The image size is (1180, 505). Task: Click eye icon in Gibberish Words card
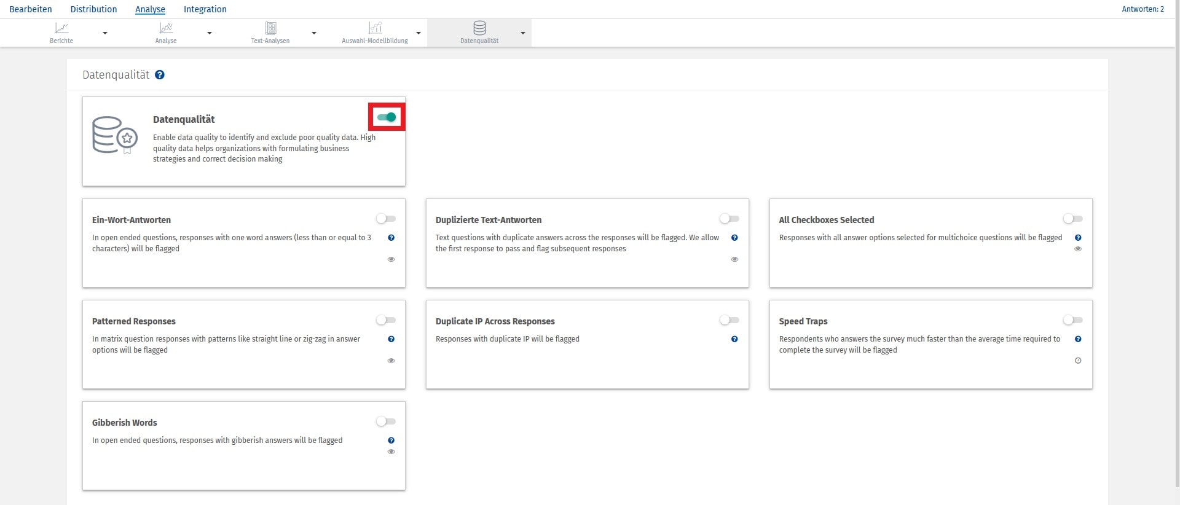click(x=391, y=452)
